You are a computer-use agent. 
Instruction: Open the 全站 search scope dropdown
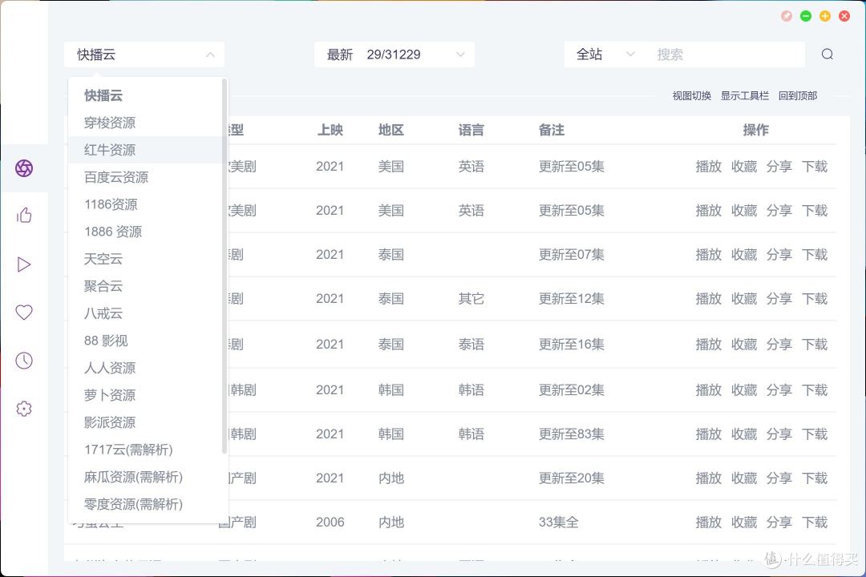pyautogui.click(x=605, y=54)
